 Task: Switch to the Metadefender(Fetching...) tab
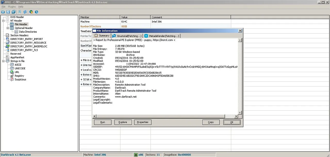point(162,36)
